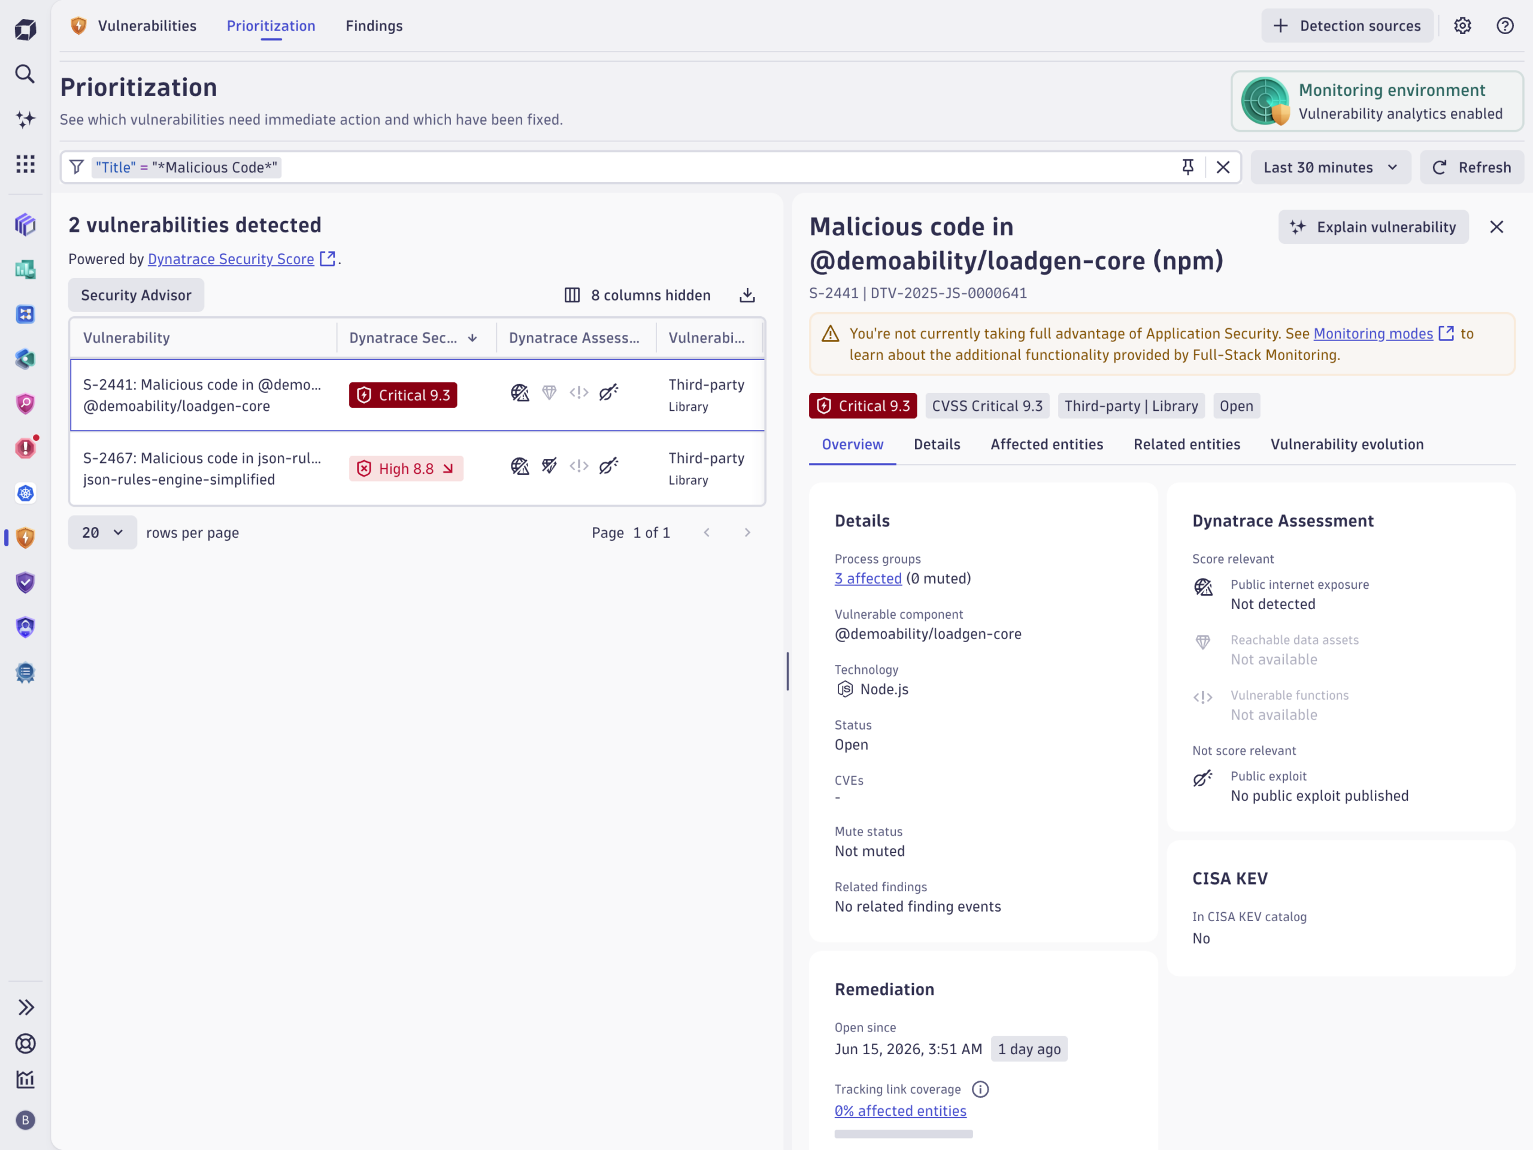Select the S-2467 json-rules-engine row
The image size is (1533, 1150).
(x=417, y=468)
